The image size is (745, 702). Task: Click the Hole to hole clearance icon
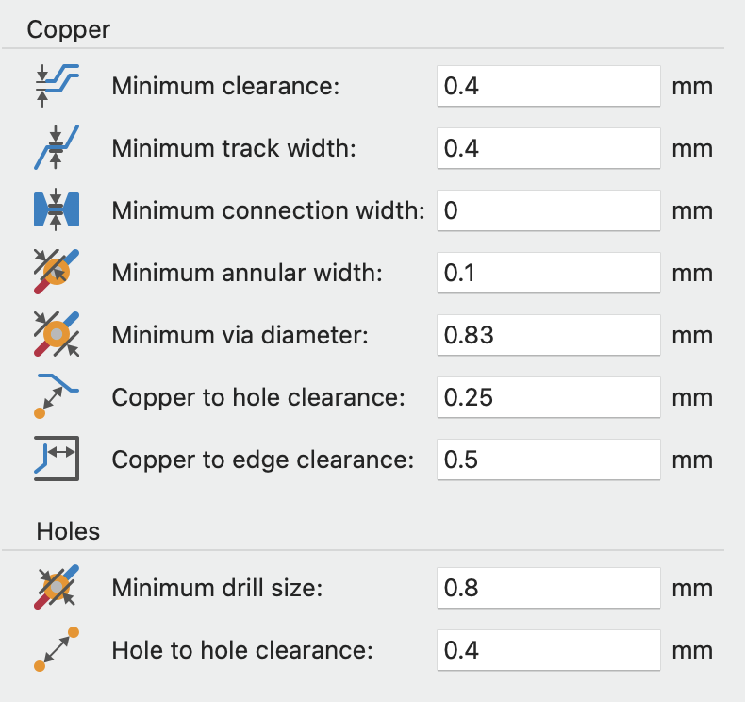pos(57,649)
